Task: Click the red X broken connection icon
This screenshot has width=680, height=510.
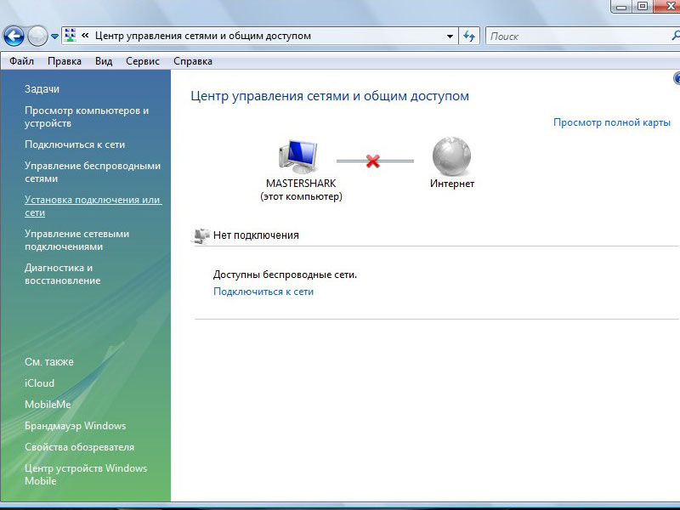Action: coord(372,161)
